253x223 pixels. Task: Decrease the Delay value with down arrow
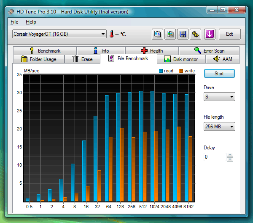[230, 159]
